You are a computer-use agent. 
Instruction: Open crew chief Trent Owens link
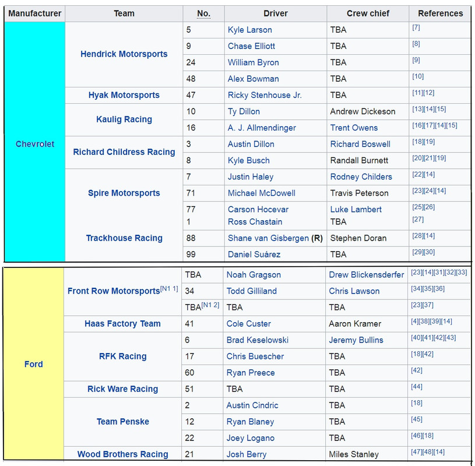(354, 128)
